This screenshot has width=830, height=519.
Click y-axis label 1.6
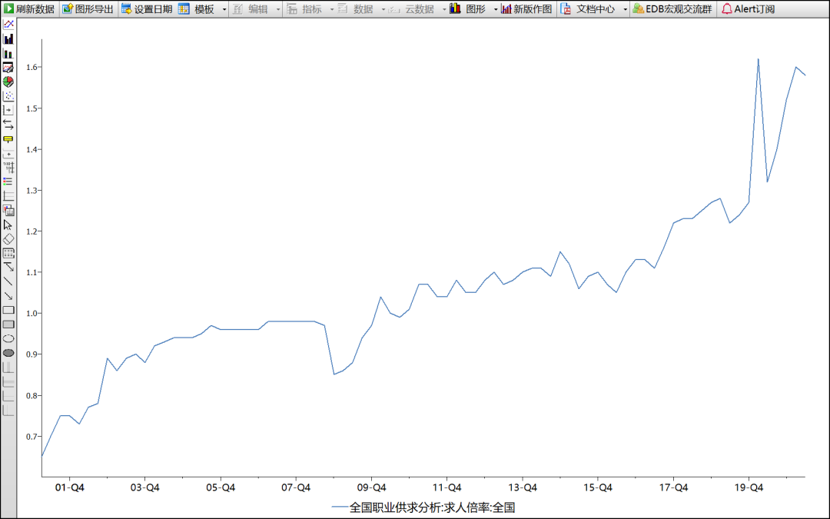(32, 67)
